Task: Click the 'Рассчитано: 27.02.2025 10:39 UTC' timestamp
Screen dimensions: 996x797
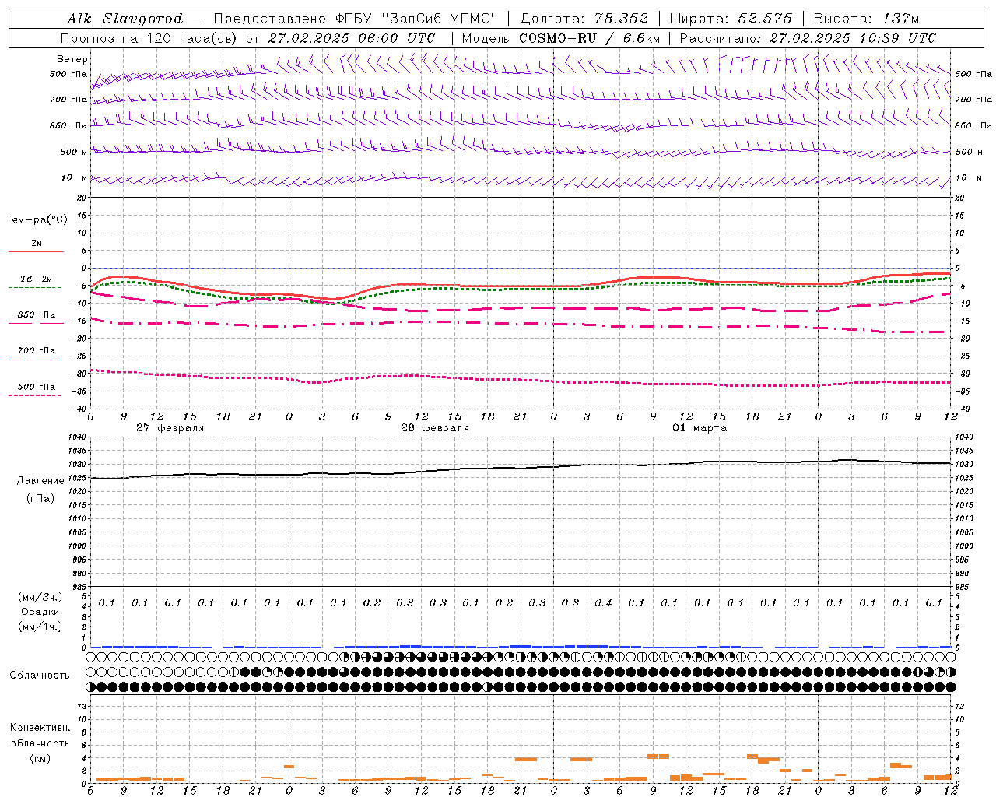Action: (808, 38)
